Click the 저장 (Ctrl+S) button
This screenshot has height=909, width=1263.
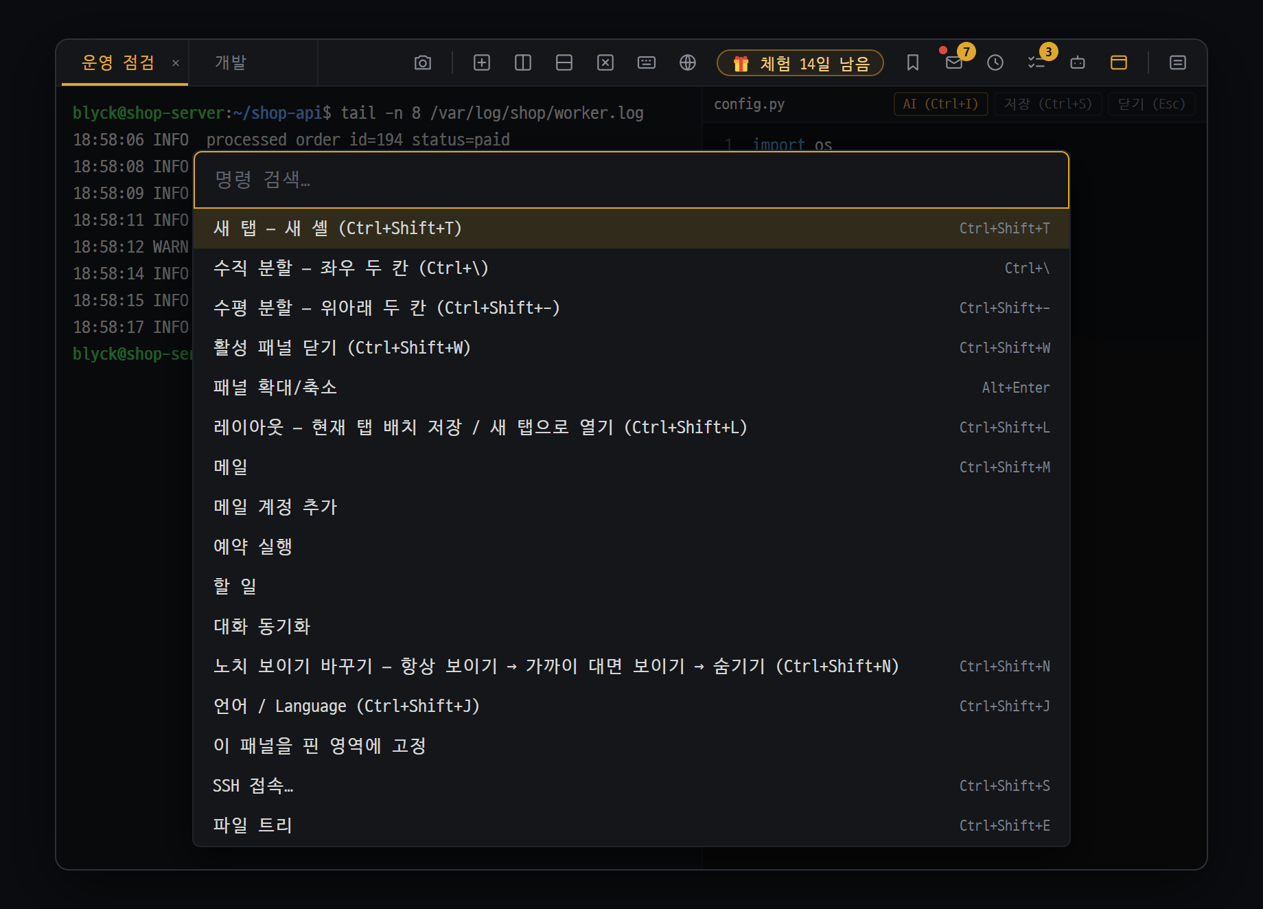pyautogui.click(x=1047, y=104)
